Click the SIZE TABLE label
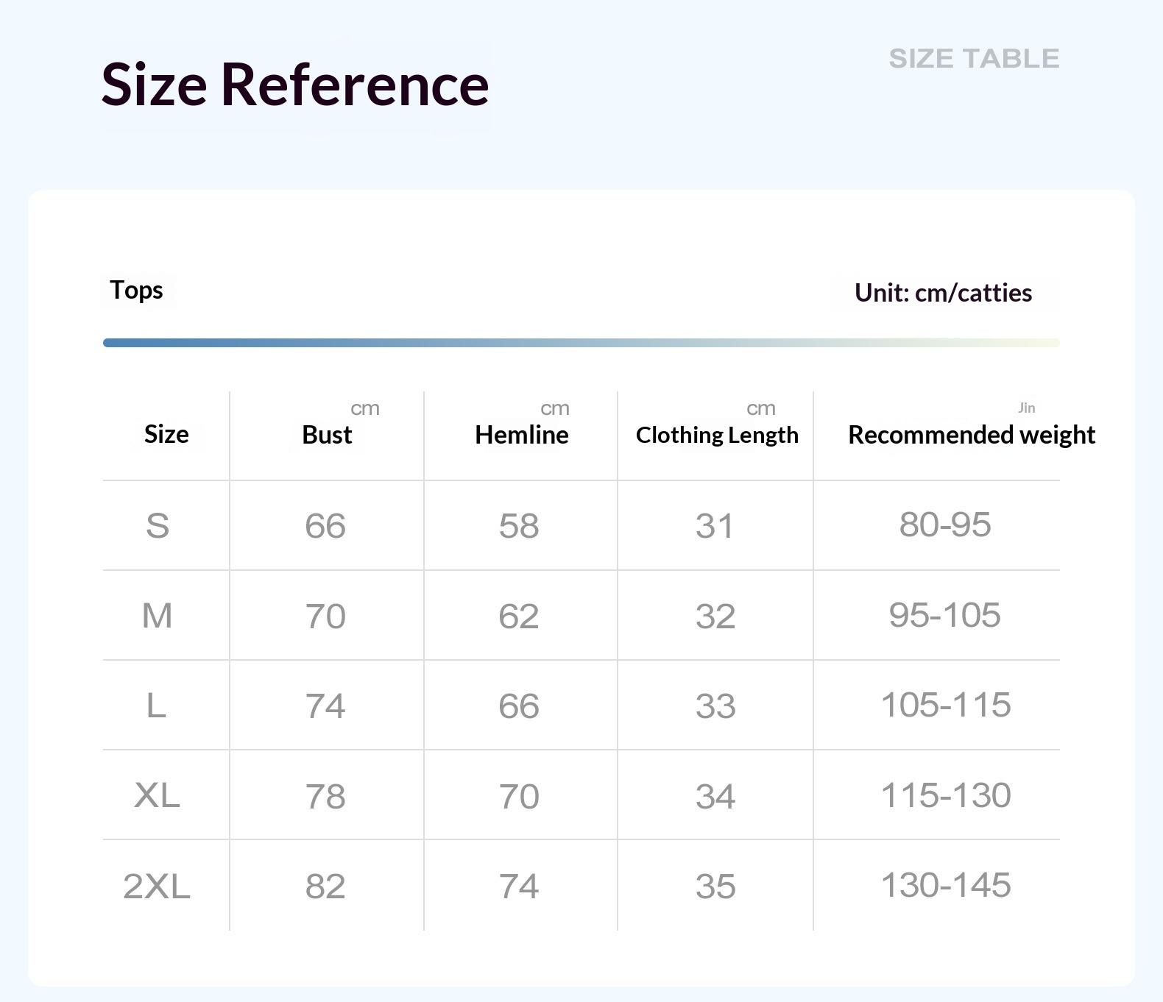1163x1002 pixels. (x=974, y=58)
